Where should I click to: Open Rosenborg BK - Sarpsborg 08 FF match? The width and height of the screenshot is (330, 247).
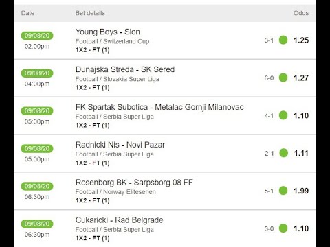click(x=134, y=183)
